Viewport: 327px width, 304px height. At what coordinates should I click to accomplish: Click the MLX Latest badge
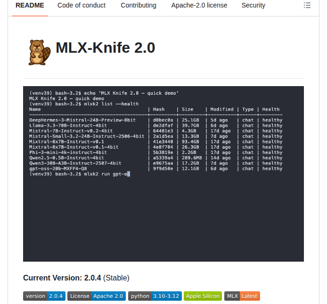242,296
